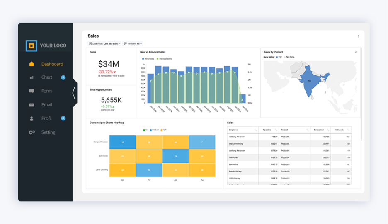
Task: Toggle the Renewal Sales legend series
Action: [x=164, y=59]
